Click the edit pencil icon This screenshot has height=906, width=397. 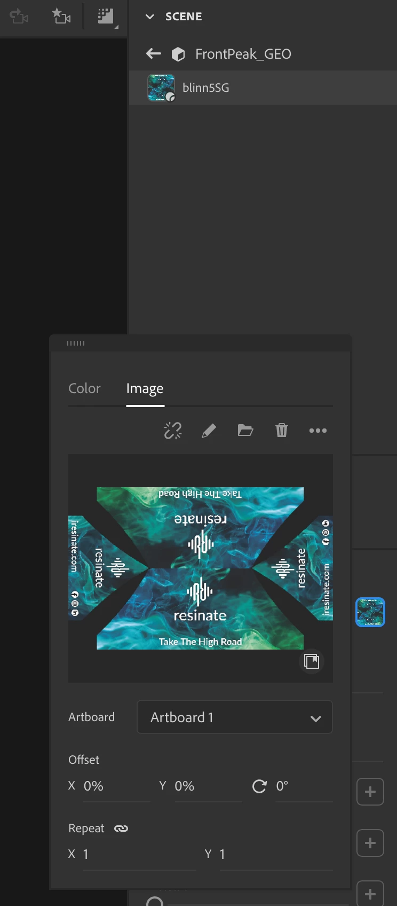(209, 431)
